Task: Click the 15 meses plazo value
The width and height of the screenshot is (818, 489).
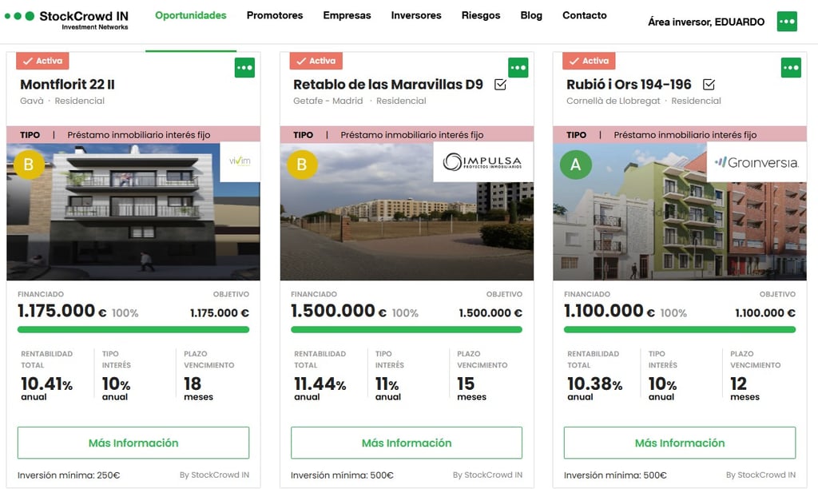Action: [471, 389]
